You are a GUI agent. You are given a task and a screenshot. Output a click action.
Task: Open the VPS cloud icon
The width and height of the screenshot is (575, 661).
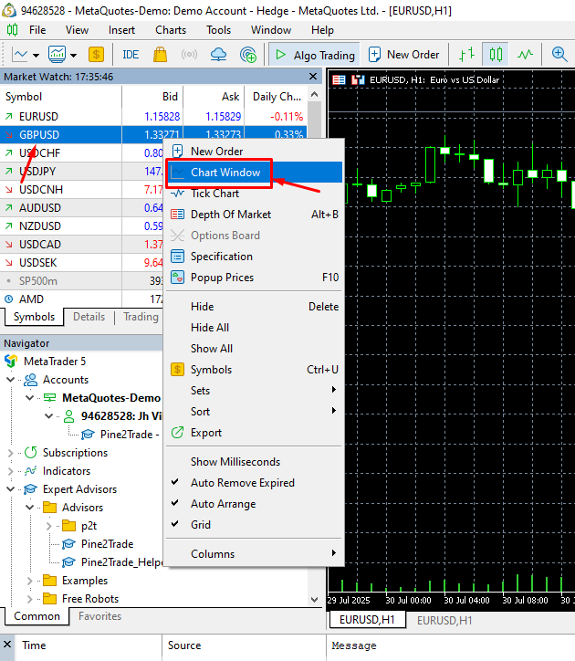coord(218,55)
